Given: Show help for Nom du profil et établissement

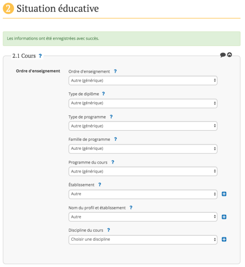Looking at the screenshot, I should coord(131,208).
